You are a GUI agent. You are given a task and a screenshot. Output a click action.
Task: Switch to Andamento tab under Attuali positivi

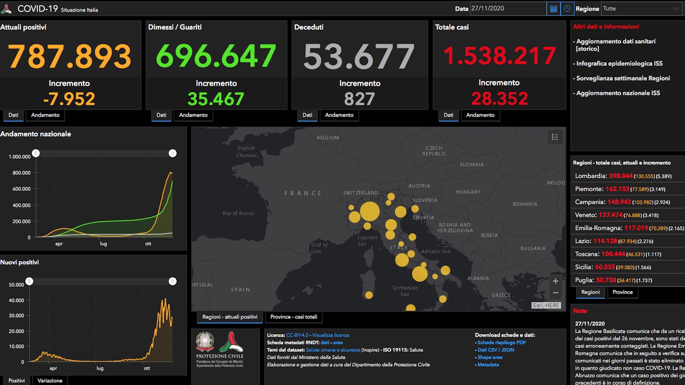click(x=45, y=115)
